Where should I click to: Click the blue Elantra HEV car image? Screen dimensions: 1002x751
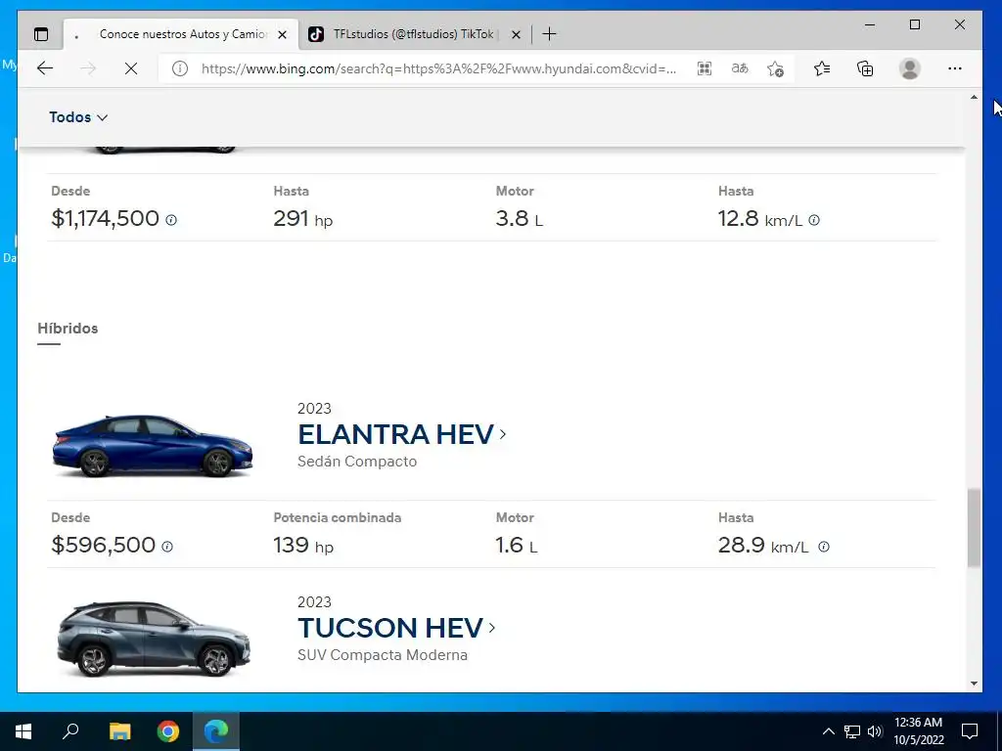152,445
